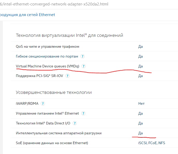
Task: Click the iWARP/RDMA row label
Action: point(27,103)
